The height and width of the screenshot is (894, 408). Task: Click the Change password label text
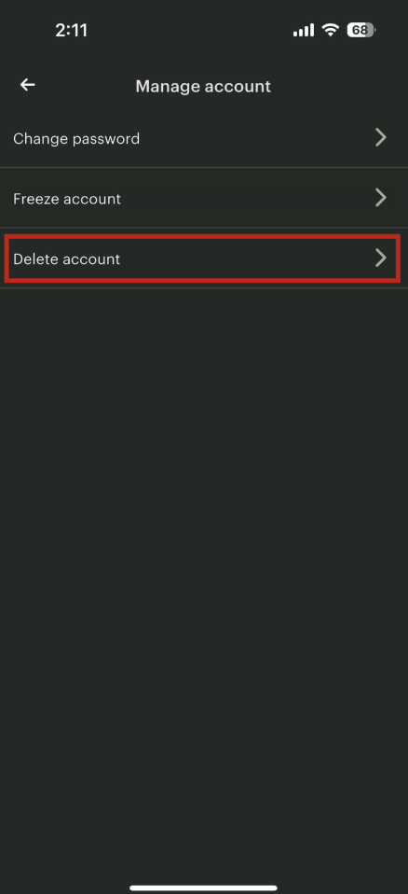(x=76, y=138)
